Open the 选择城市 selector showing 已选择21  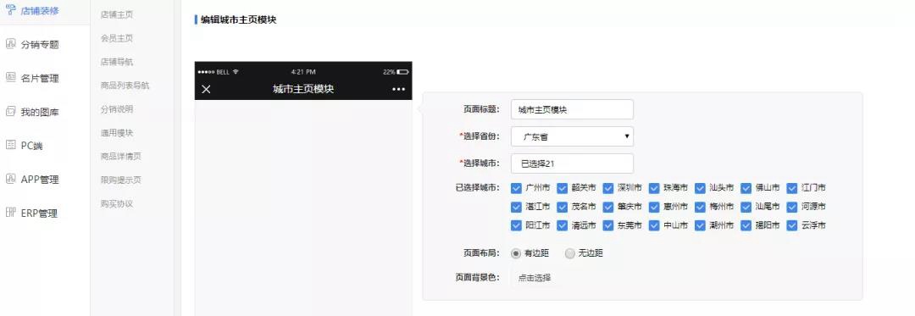572,164
